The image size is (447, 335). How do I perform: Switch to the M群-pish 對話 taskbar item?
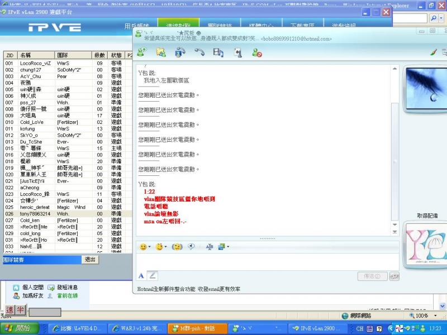[197, 328]
